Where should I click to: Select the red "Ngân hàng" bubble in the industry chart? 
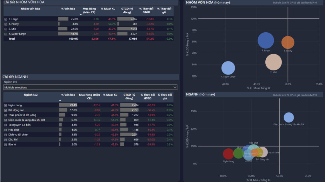pos(229,154)
